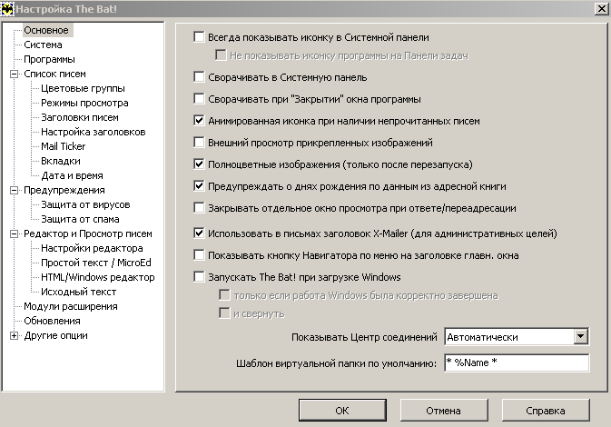Select 'Список писем' tree item
The height and width of the screenshot is (427, 611).
tap(54, 74)
